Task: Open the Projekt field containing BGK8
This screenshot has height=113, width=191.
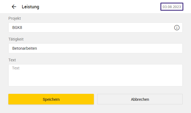Action: 95,27
